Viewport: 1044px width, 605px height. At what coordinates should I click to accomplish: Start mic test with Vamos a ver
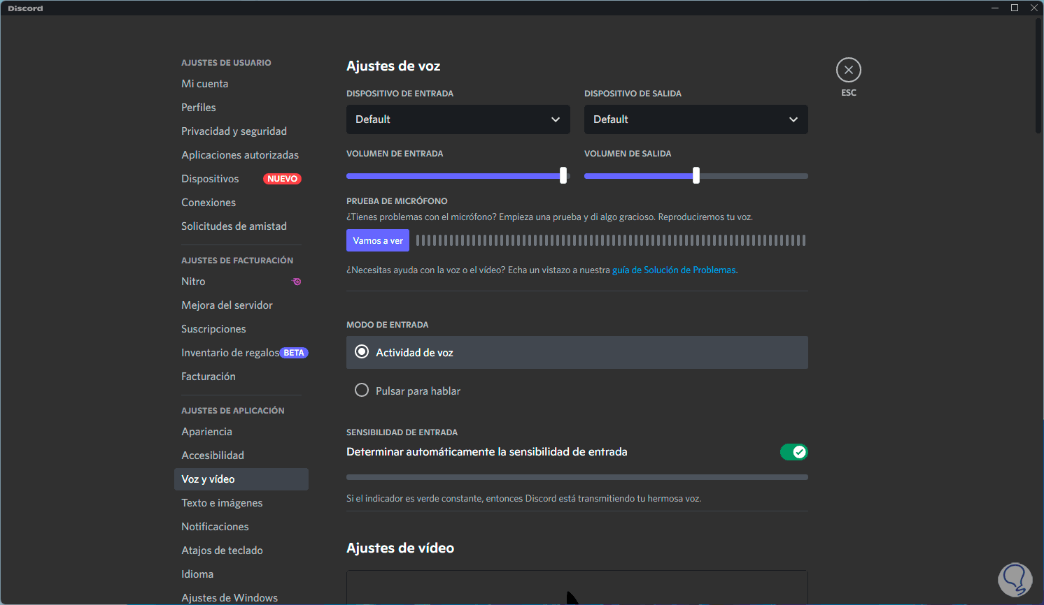click(x=378, y=240)
